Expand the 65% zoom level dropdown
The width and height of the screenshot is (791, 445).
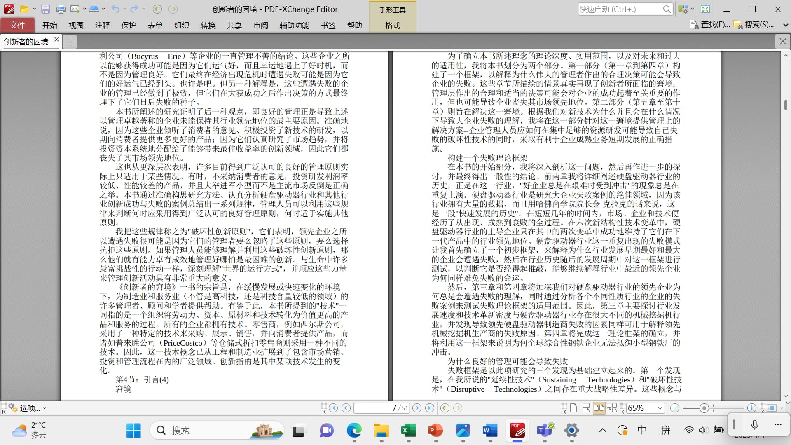point(660,408)
